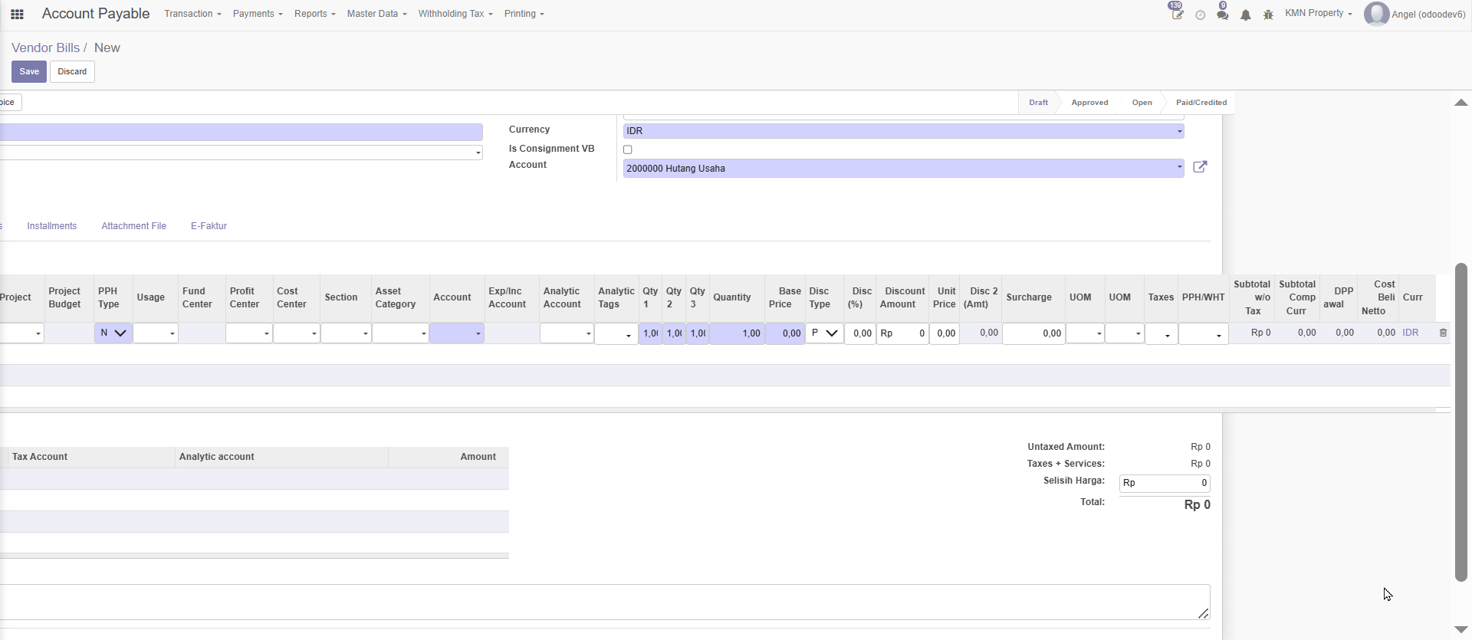Open the PPH Type dropdown in line
The height and width of the screenshot is (640, 1472).
113,333
